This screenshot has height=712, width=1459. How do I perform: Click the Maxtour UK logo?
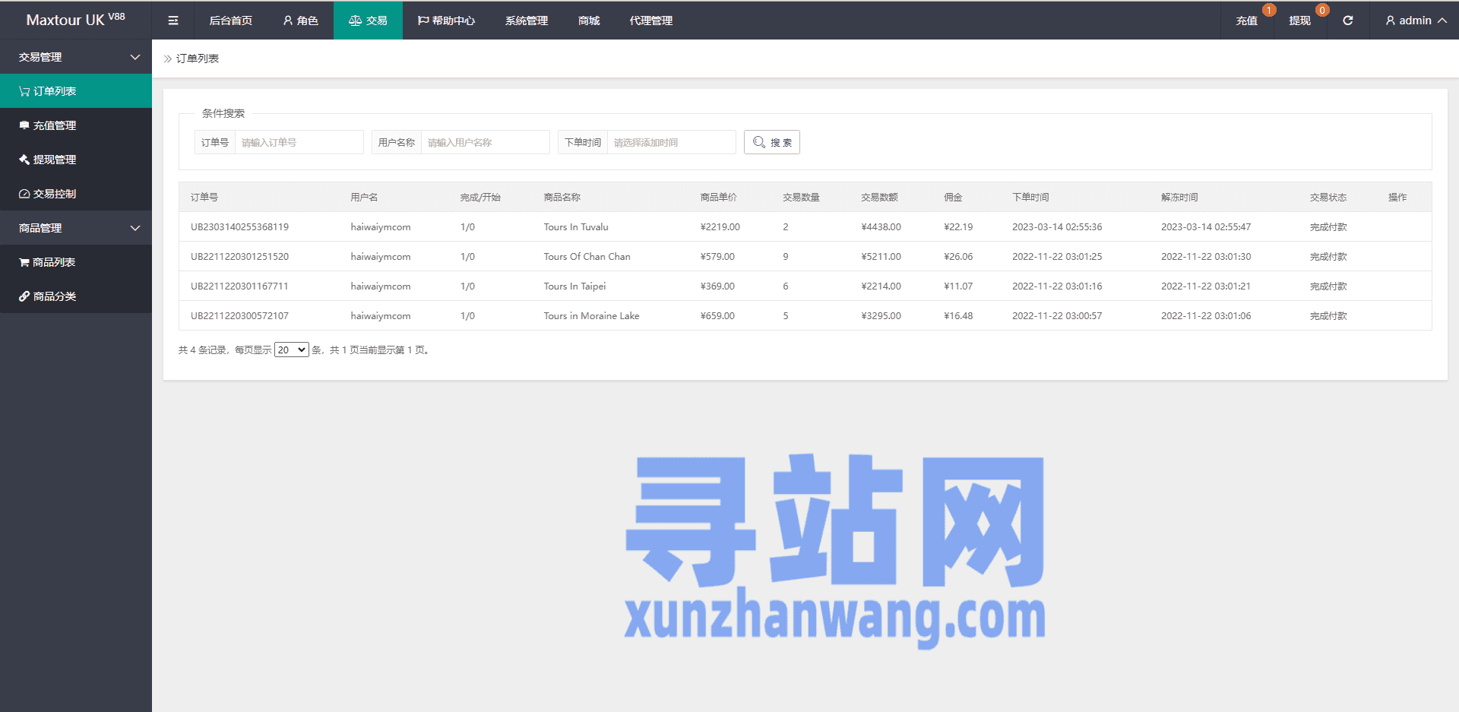(75, 20)
